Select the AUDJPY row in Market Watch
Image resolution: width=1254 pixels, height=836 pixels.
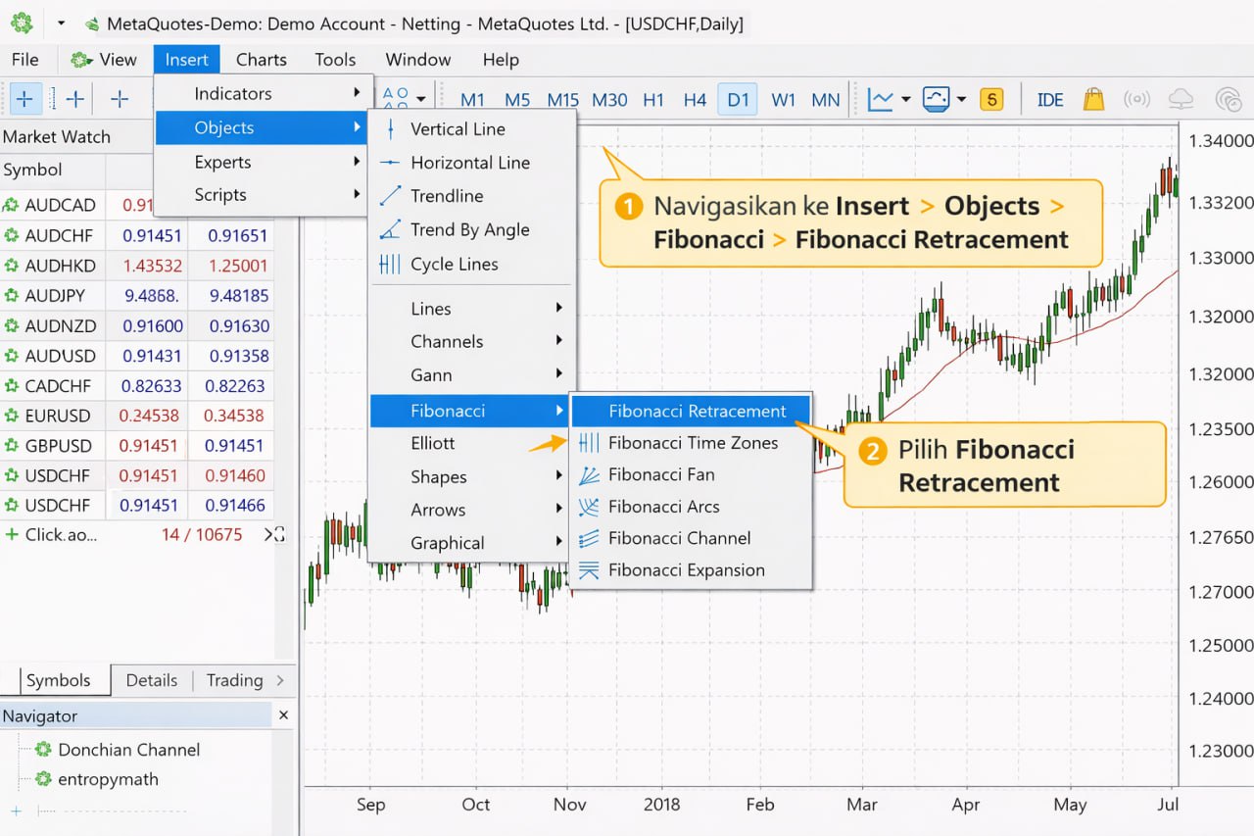[137, 296]
